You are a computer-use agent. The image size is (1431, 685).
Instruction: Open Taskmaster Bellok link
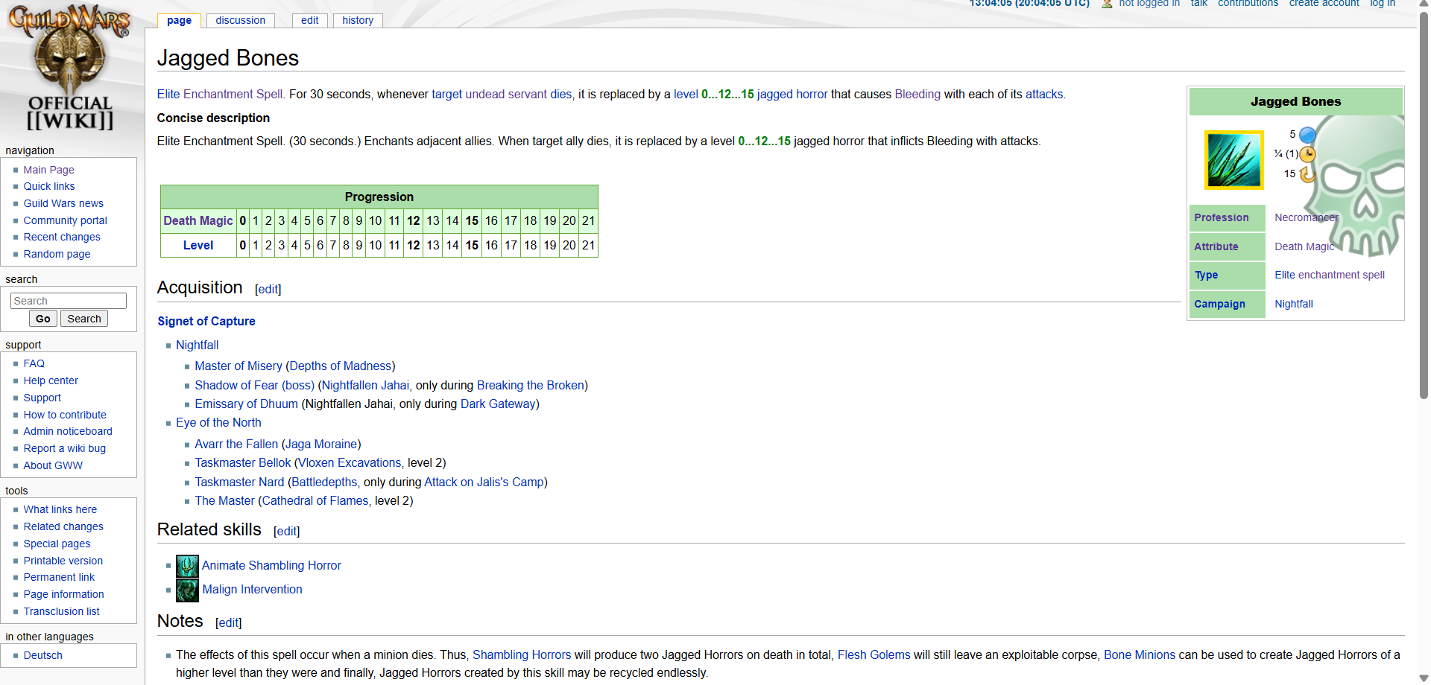pyautogui.click(x=242, y=462)
